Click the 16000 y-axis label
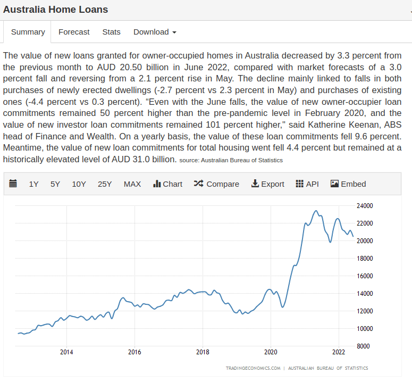This screenshot has width=412, height=382. point(365,276)
